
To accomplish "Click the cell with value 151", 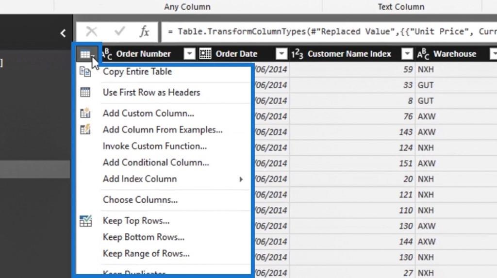I will 352,163.
